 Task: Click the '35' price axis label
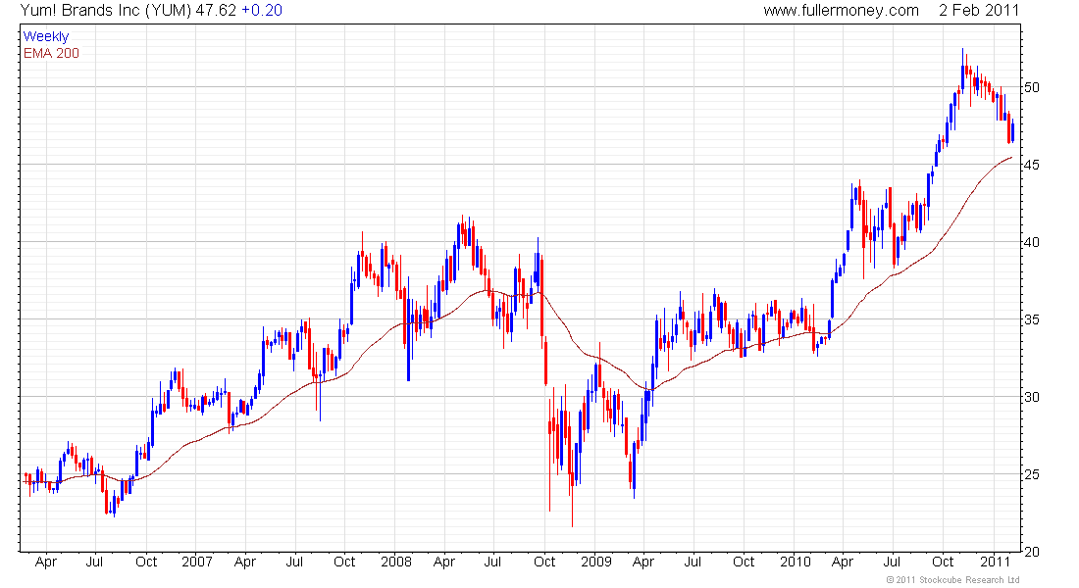(1032, 319)
